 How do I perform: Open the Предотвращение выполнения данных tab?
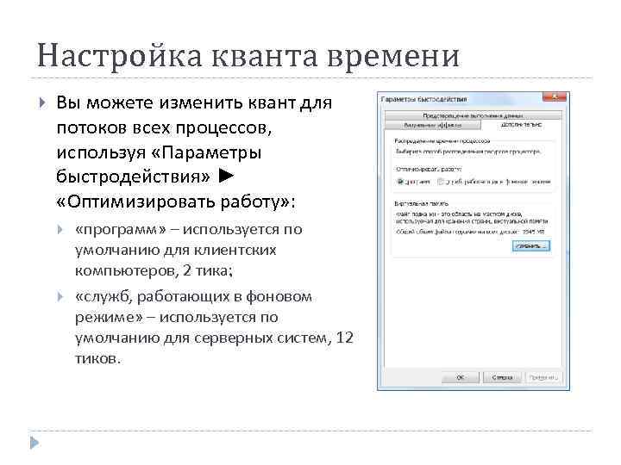pyautogui.click(x=474, y=115)
